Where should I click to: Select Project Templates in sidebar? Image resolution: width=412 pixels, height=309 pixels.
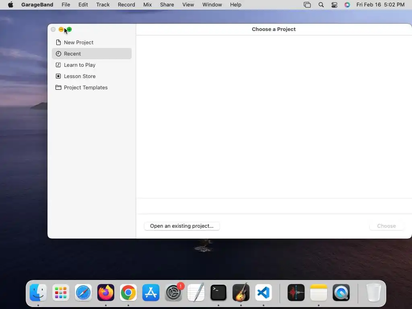(92, 87)
